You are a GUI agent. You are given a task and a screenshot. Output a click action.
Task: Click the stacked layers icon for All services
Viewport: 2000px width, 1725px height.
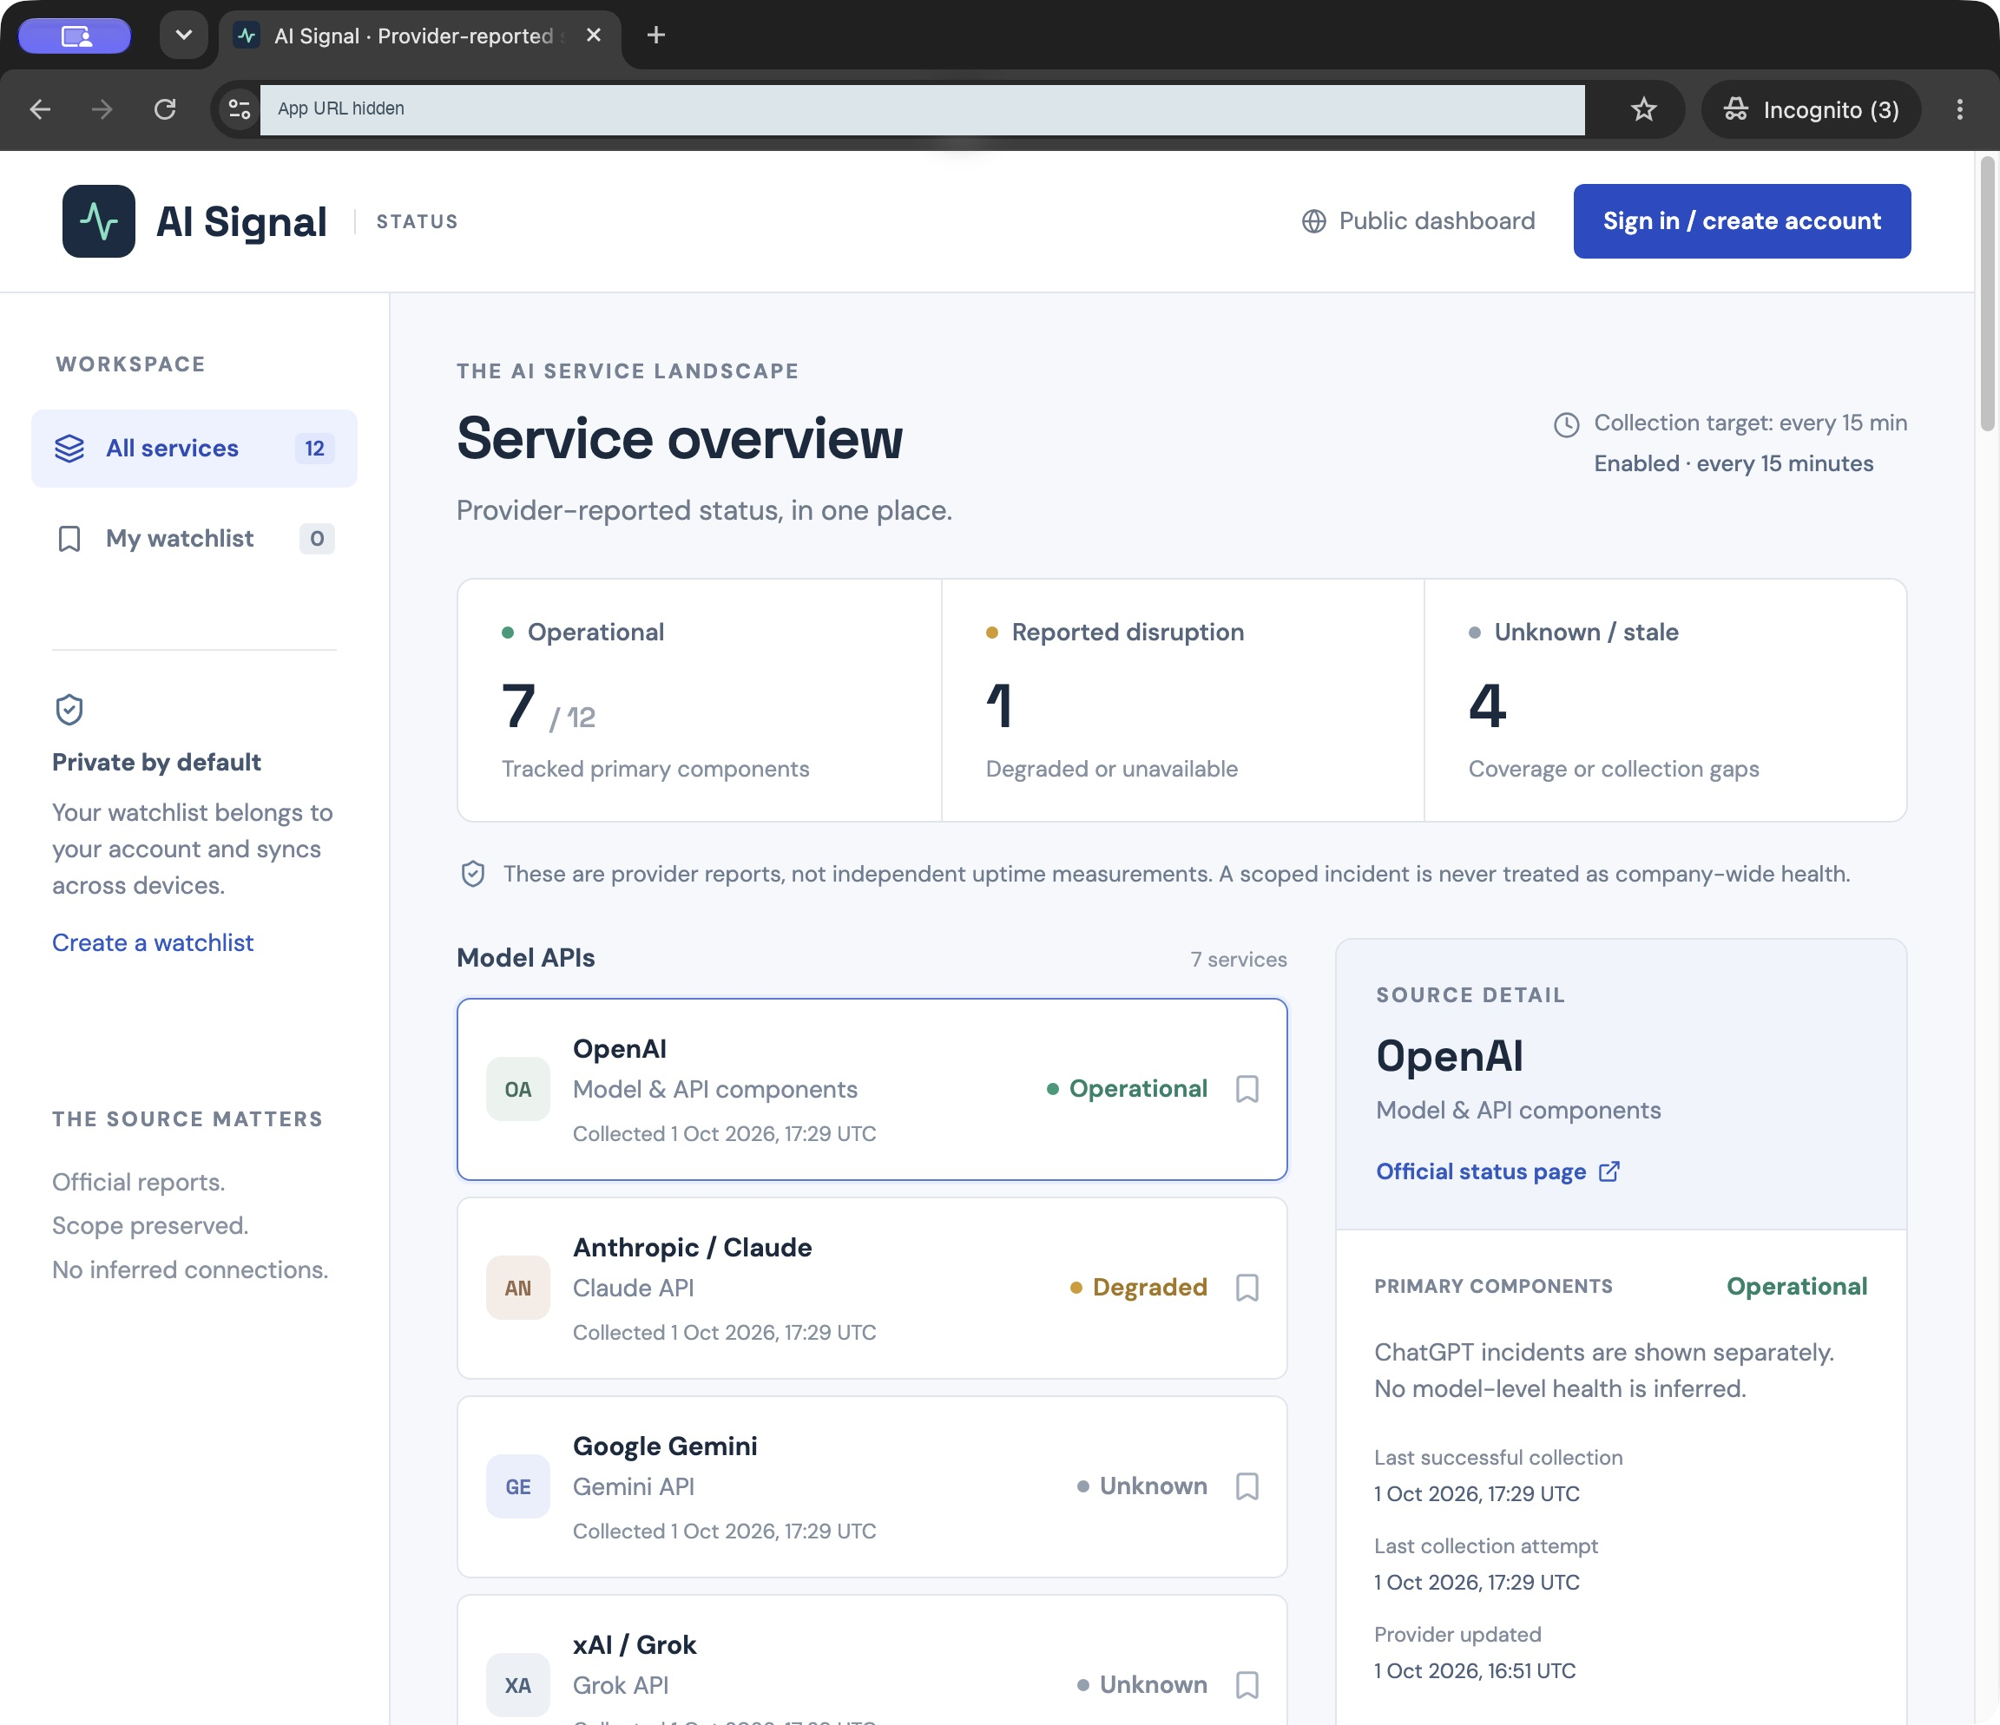[x=69, y=449]
